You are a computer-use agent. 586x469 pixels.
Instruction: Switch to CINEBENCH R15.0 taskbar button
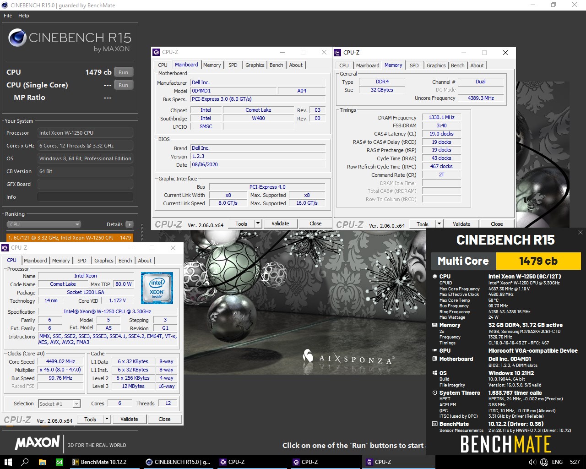178,462
